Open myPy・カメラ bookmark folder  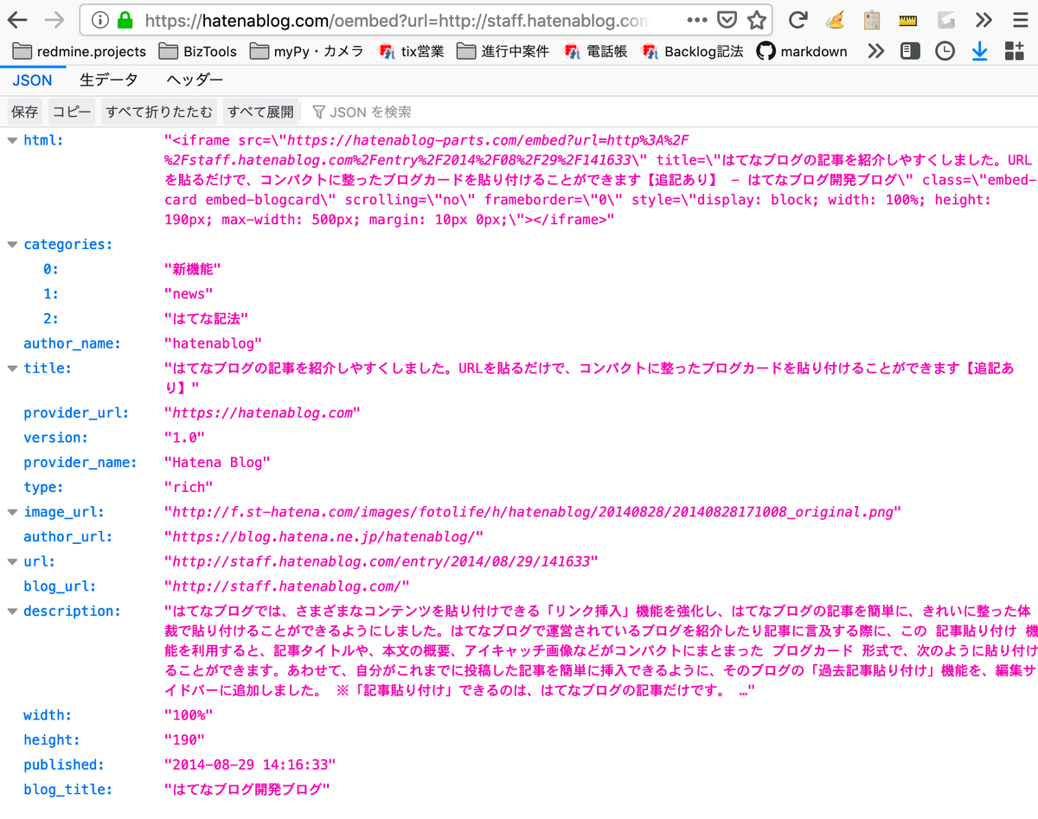(307, 51)
